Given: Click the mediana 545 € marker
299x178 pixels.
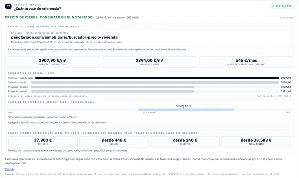Looking at the screenshot, I should tap(183, 106).
